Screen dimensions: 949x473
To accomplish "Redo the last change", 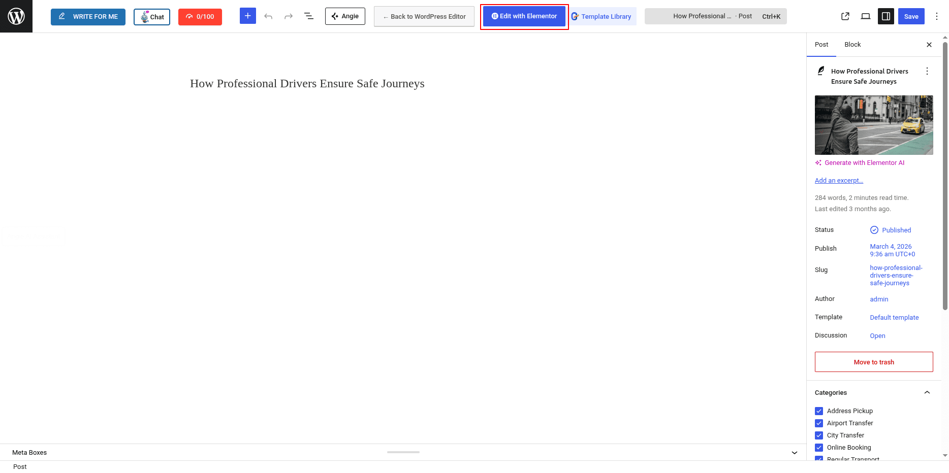I will pos(289,16).
